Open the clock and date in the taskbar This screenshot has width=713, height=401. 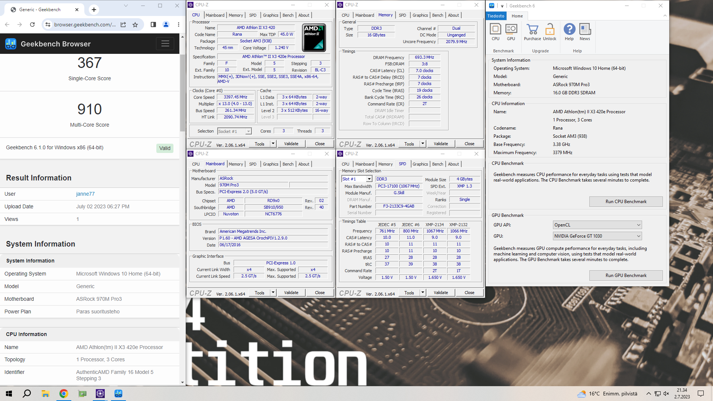[682, 394]
